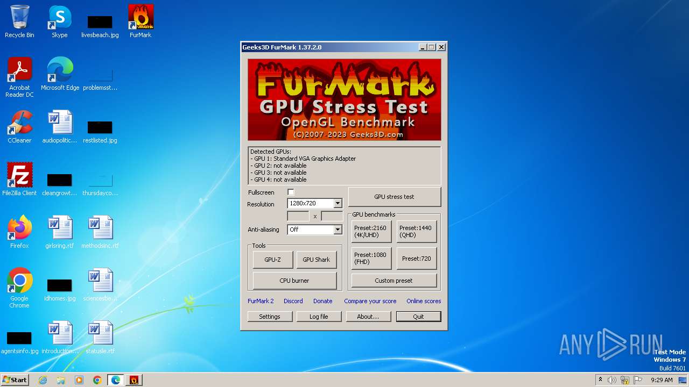Open Internet Explorer in the taskbar
Image resolution: width=689 pixels, height=387 pixels.
[43, 380]
